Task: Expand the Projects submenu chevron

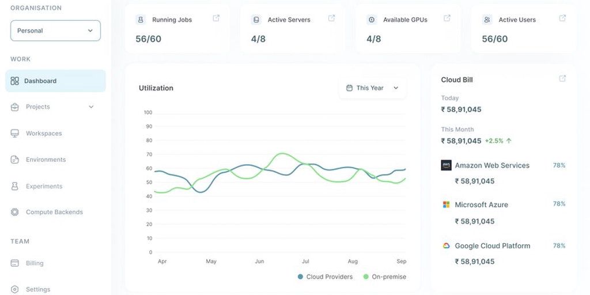Action: (91, 107)
